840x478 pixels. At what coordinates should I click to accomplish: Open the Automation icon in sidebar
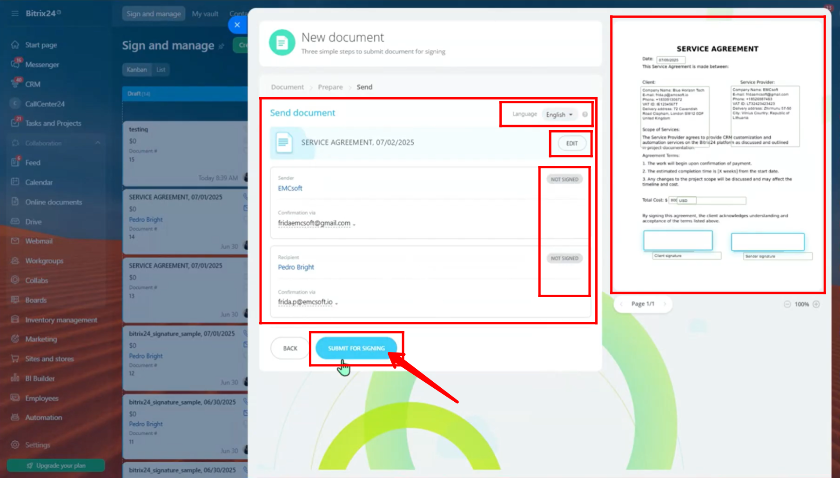pyautogui.click(x=15, y=417)
